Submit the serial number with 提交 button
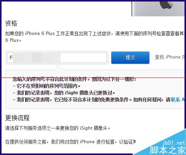Image resolution: width=186 pixels, height=155 pixels. pyautogui.click(x=130, y=58)
